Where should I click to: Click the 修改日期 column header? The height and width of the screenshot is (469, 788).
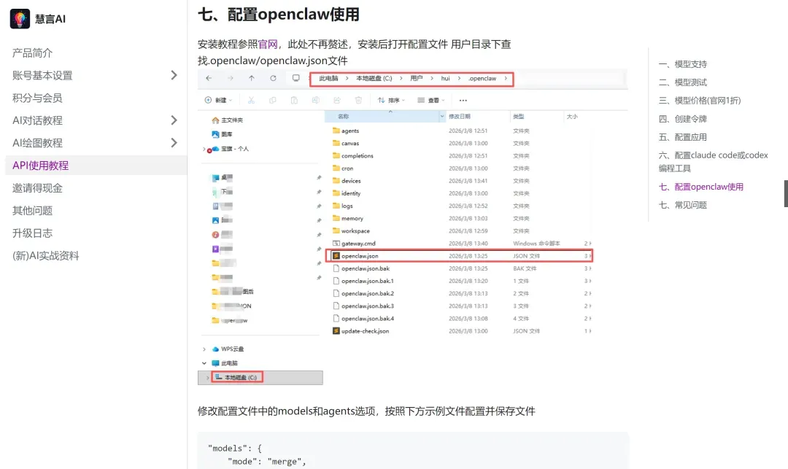460,117
